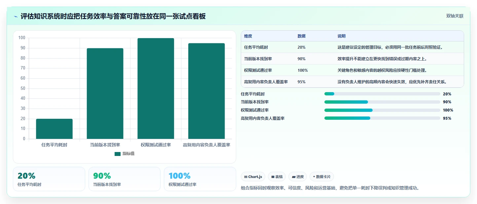The image size is (477, 204).
Task: Click the footer note starting 组合指标同时观察
Action: click(x=330, y=188)
